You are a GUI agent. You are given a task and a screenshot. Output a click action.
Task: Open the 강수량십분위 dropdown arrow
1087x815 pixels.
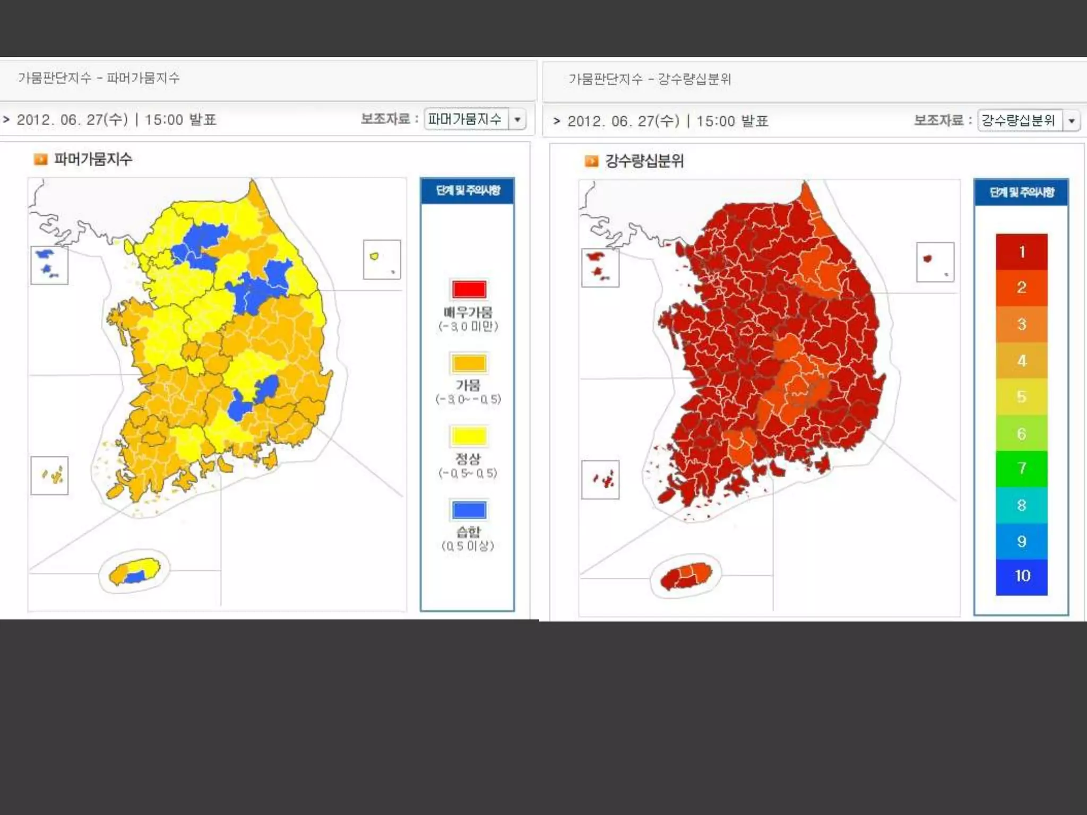[x=1072, y=121]
